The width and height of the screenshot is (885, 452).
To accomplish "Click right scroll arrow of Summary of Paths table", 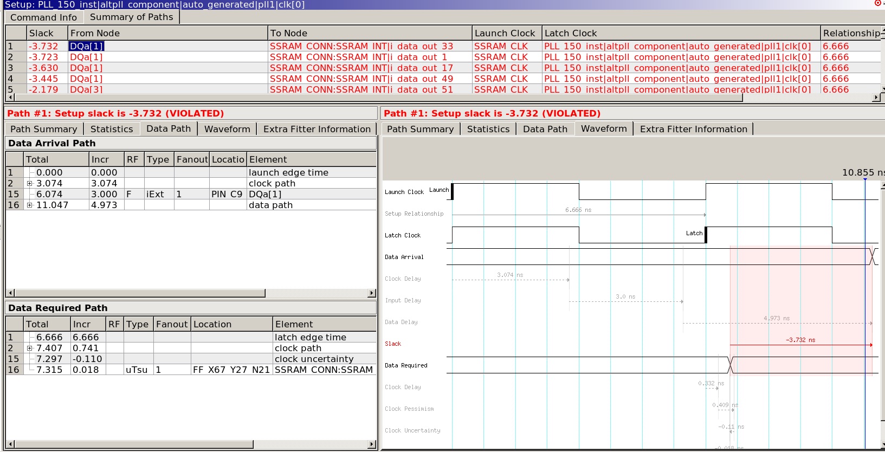I will 876,98.
